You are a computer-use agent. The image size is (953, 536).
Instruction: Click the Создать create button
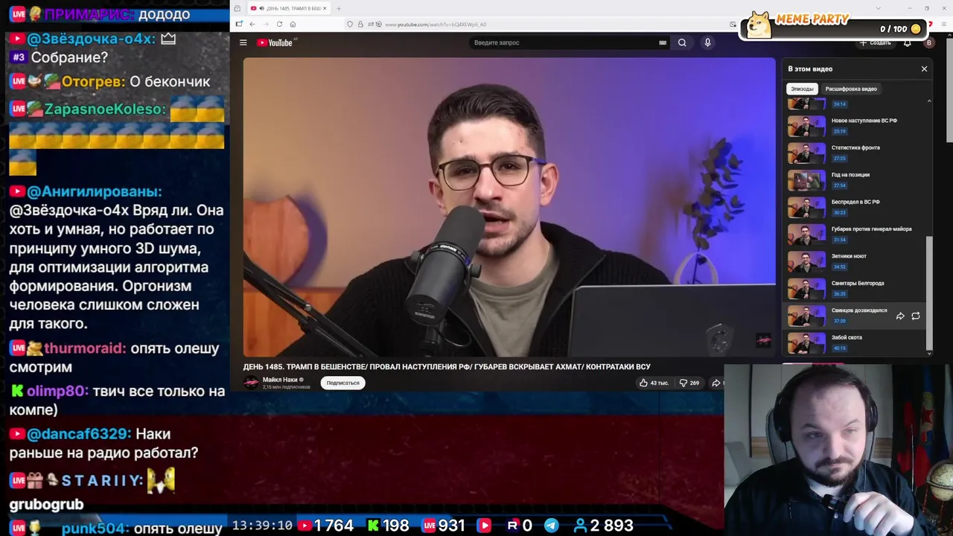(x=876, y=42)
